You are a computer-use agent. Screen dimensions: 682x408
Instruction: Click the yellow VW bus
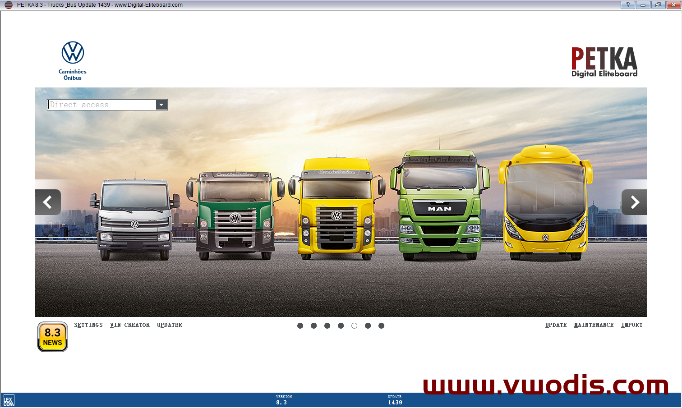545,202
